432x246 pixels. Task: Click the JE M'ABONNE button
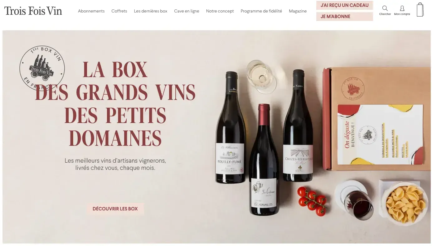point(345,17)
